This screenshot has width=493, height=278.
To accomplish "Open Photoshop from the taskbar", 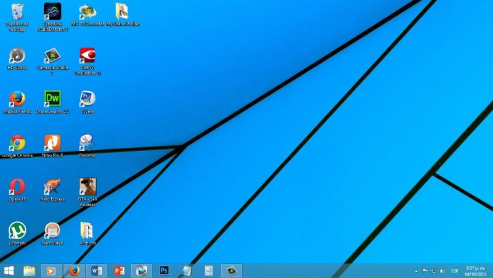I will pyautogui.click(x=164, y=271).
